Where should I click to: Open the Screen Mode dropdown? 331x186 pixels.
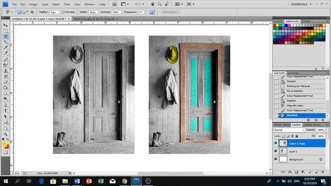190,4
